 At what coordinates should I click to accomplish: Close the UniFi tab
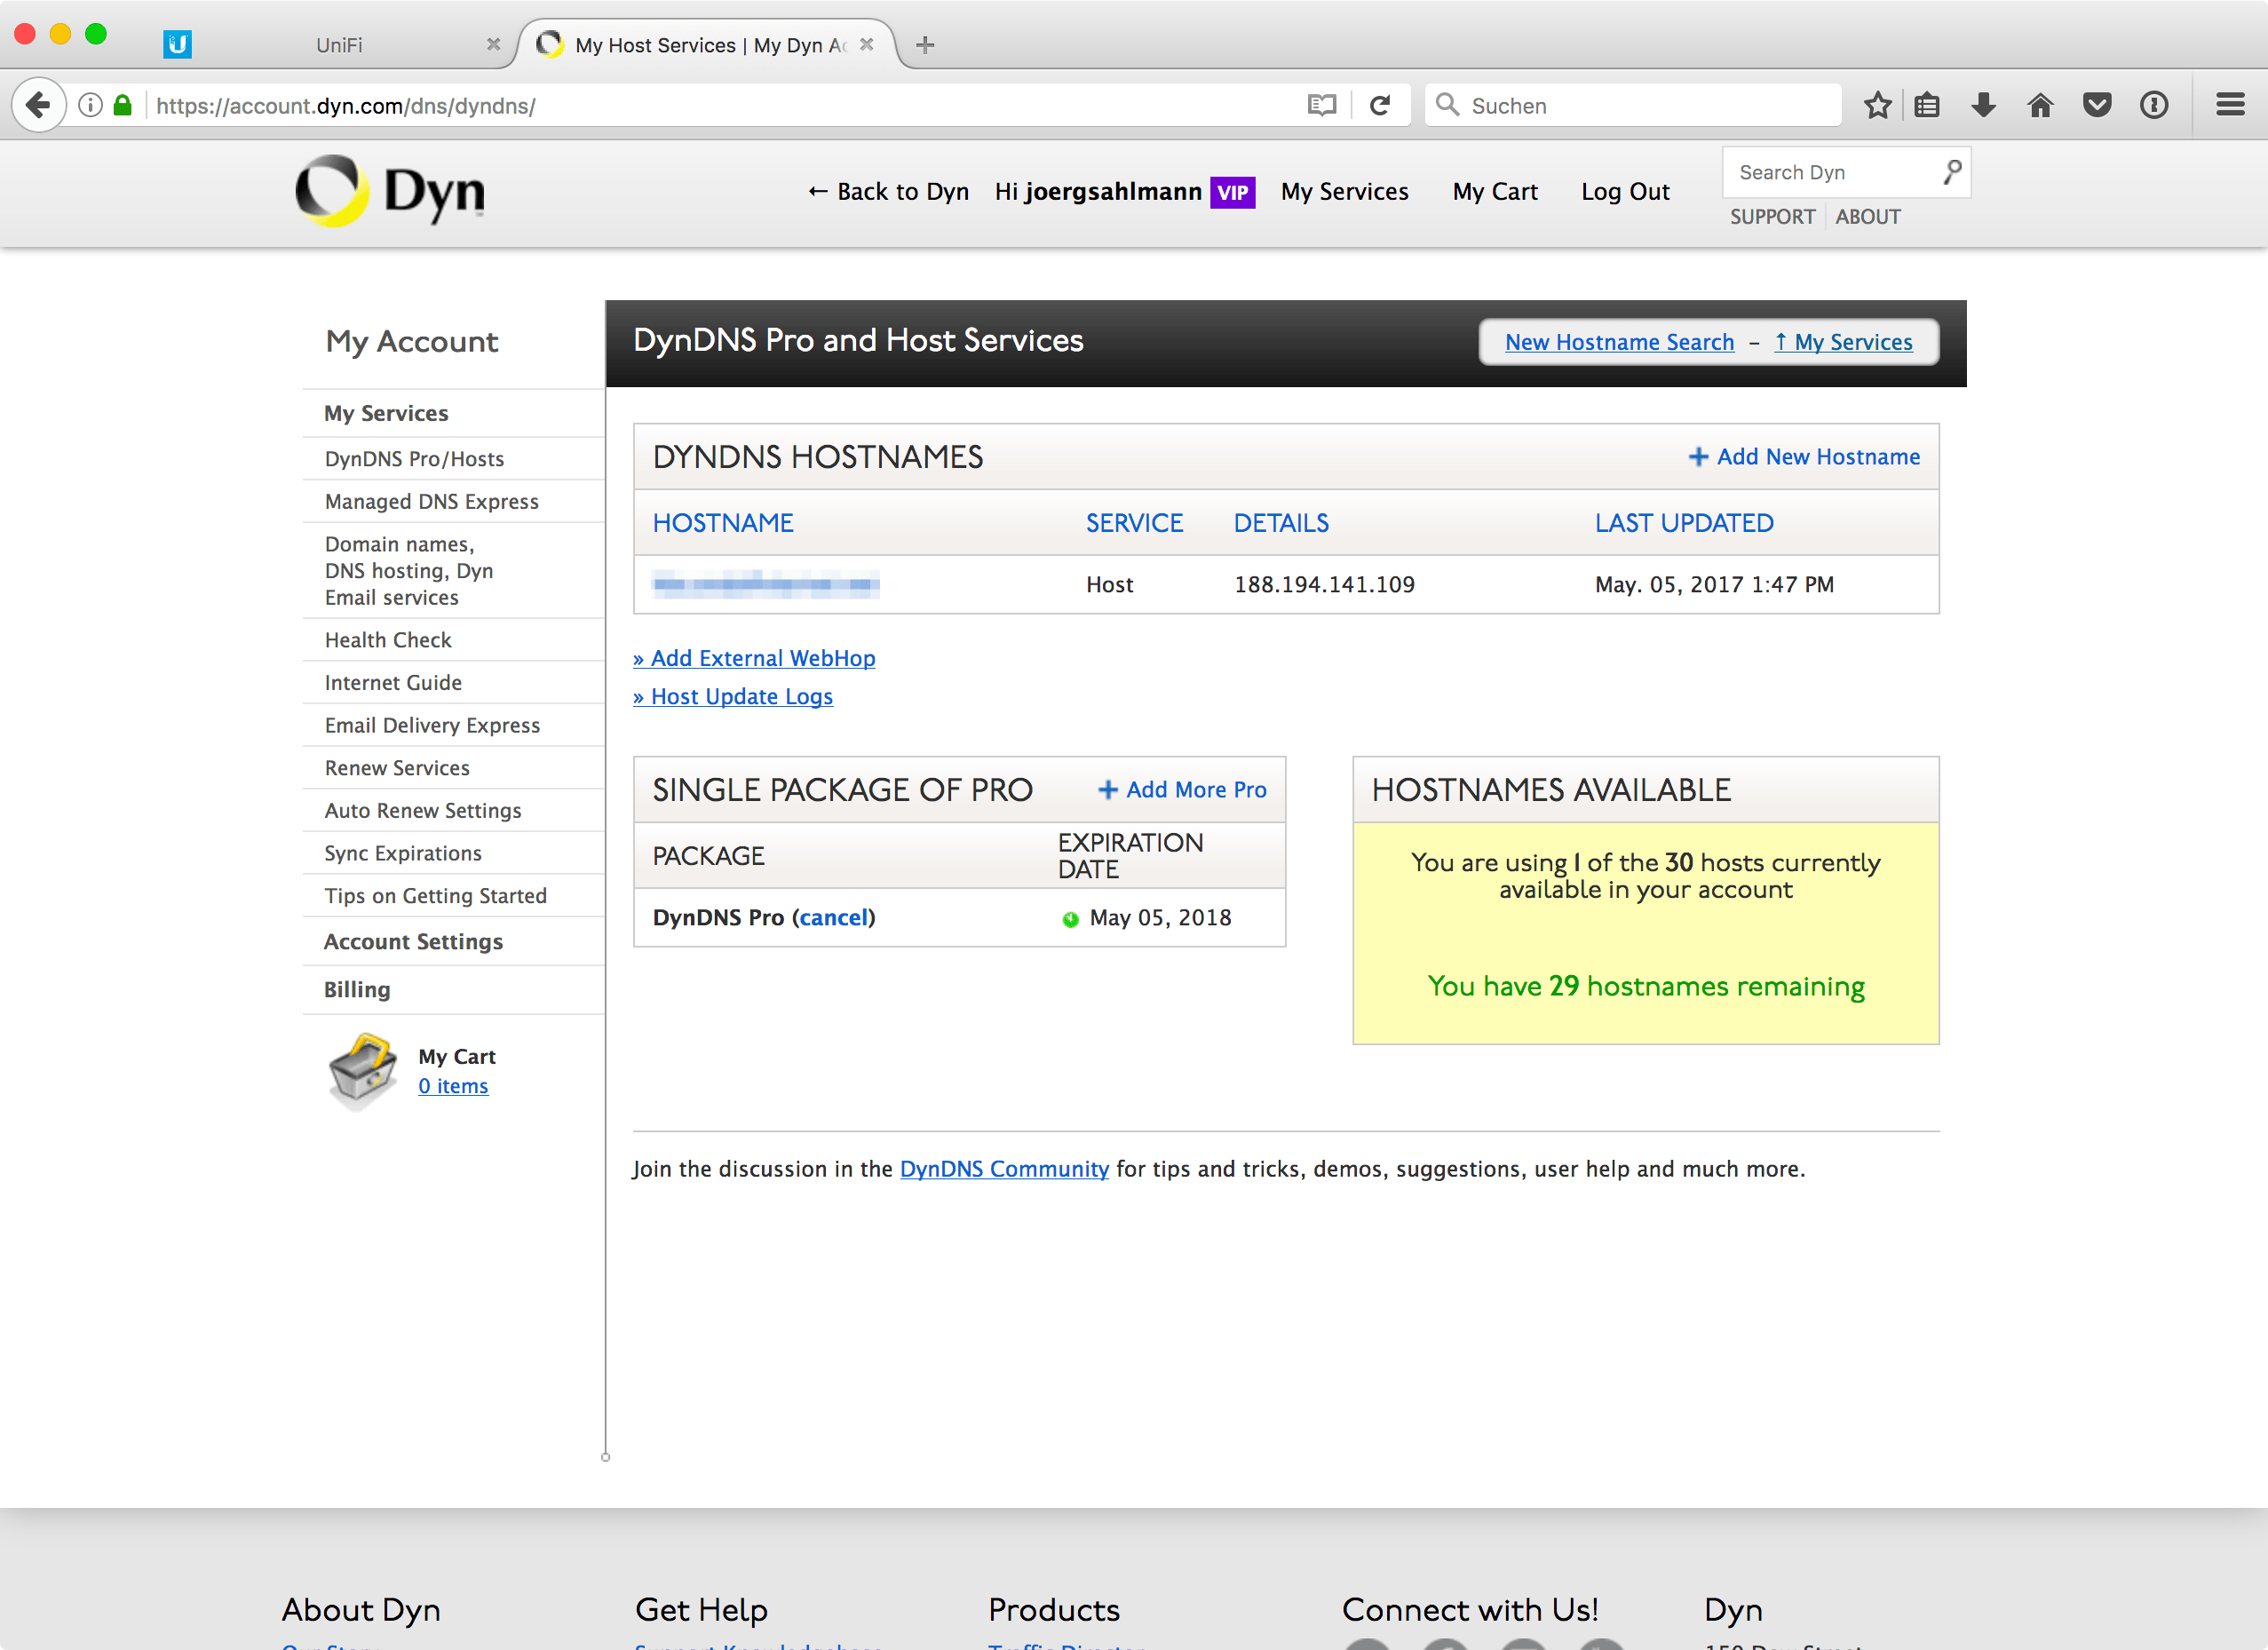point(493,45)
